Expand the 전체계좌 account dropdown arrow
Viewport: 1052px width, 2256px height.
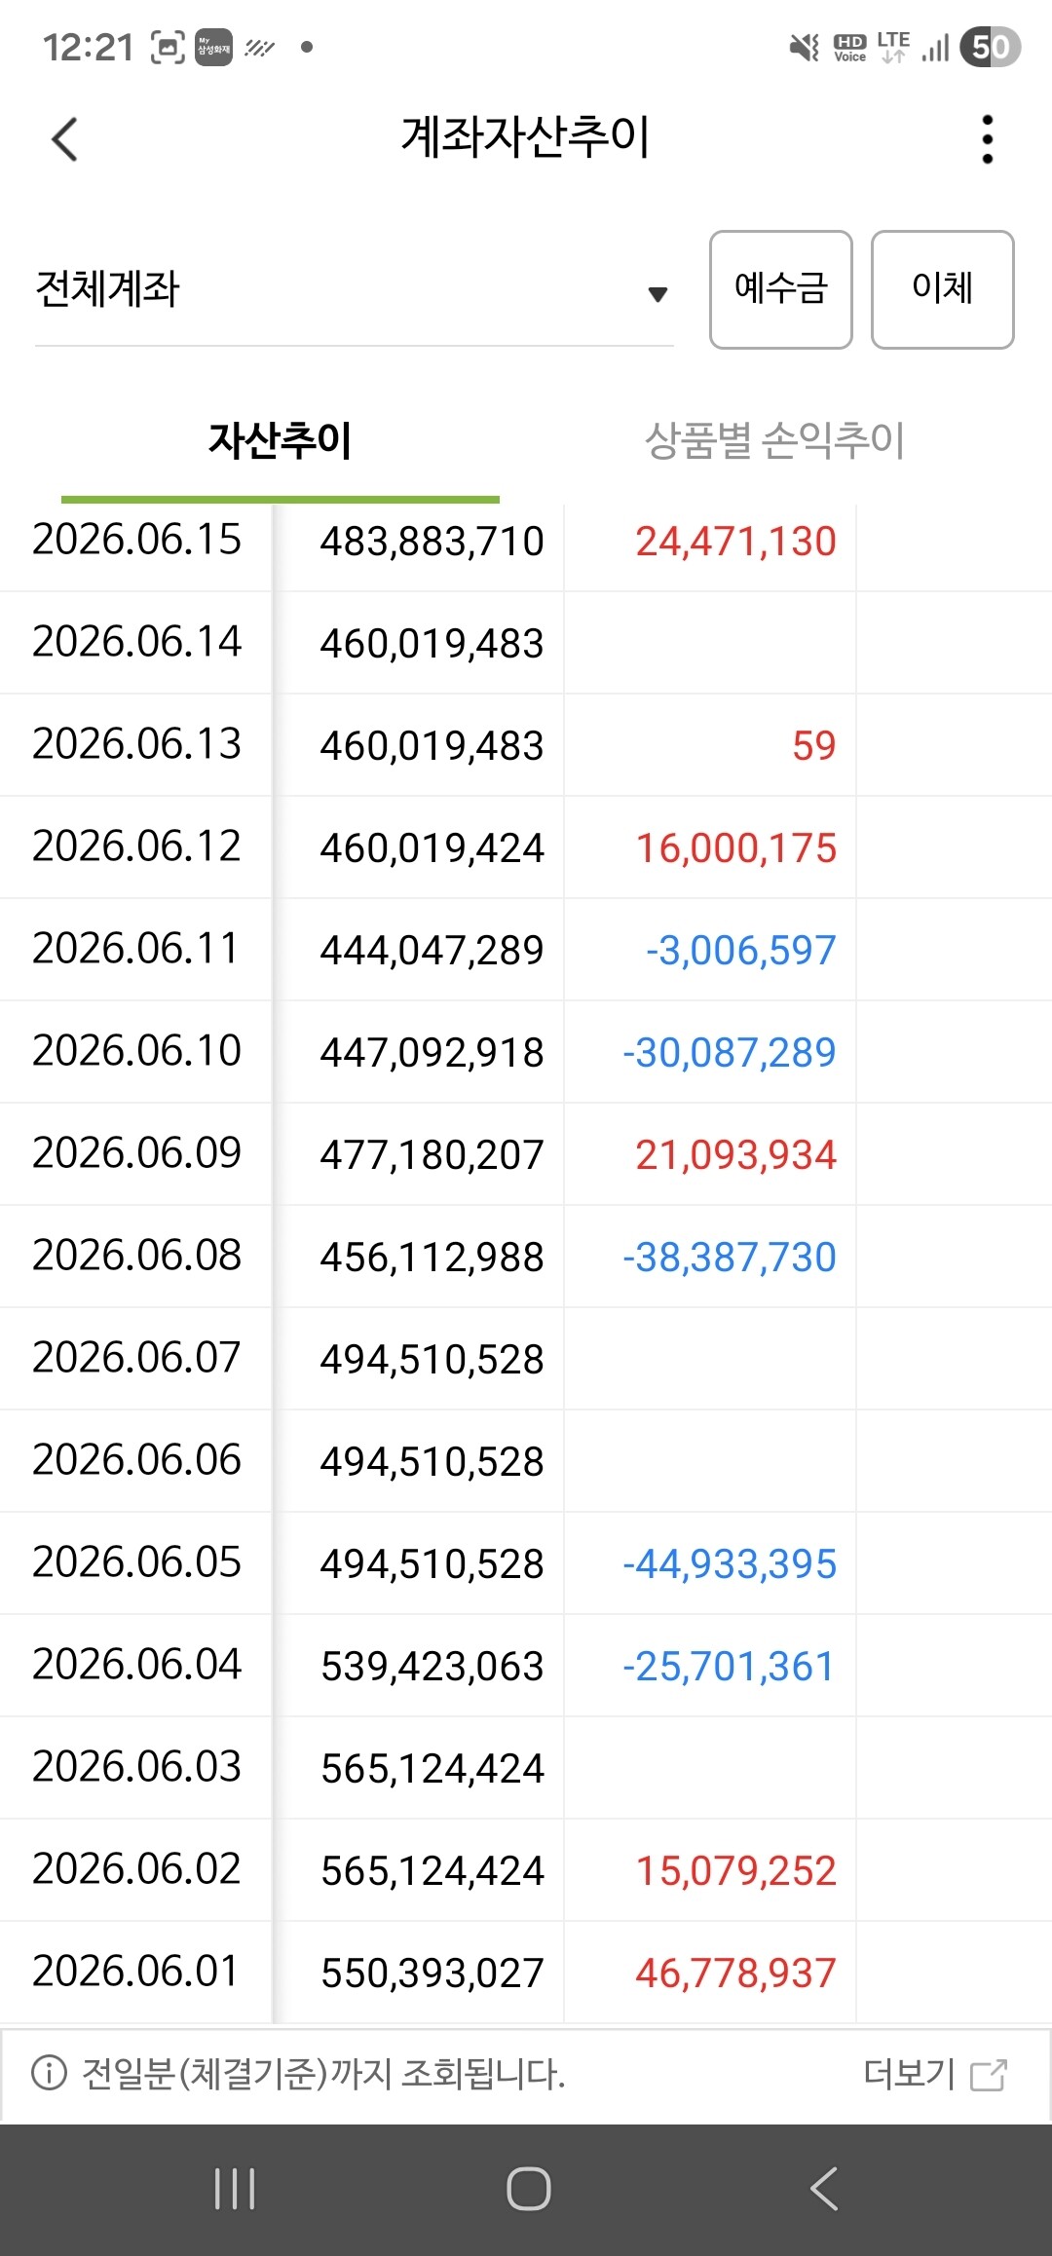tap(657, 293)
